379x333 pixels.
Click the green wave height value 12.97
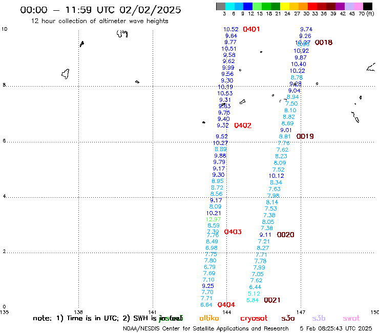213,219
